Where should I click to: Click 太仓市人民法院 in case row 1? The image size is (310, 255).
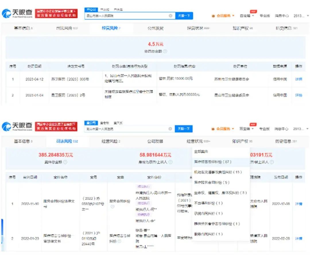259,204
